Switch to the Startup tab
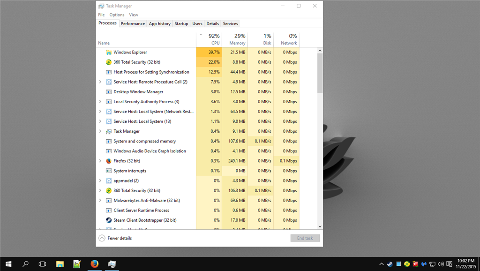The image size is (480, 271). point(181,23)
